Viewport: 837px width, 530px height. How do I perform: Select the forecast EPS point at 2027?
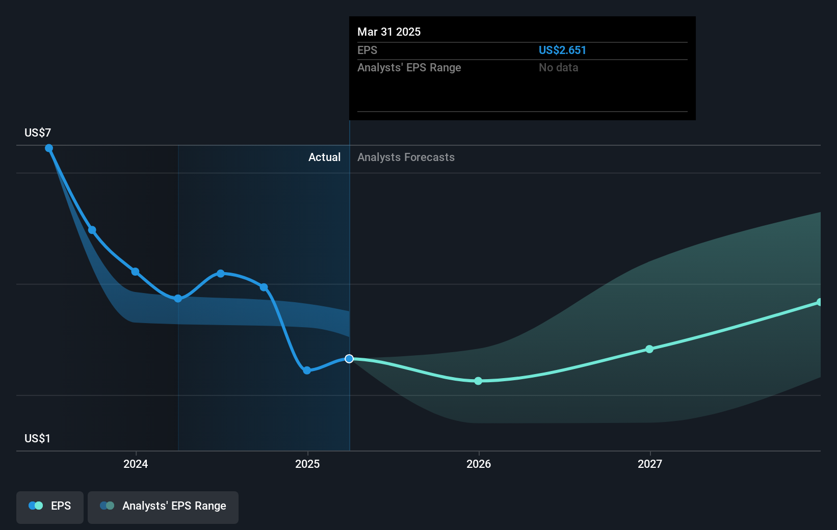coord(649,349)
